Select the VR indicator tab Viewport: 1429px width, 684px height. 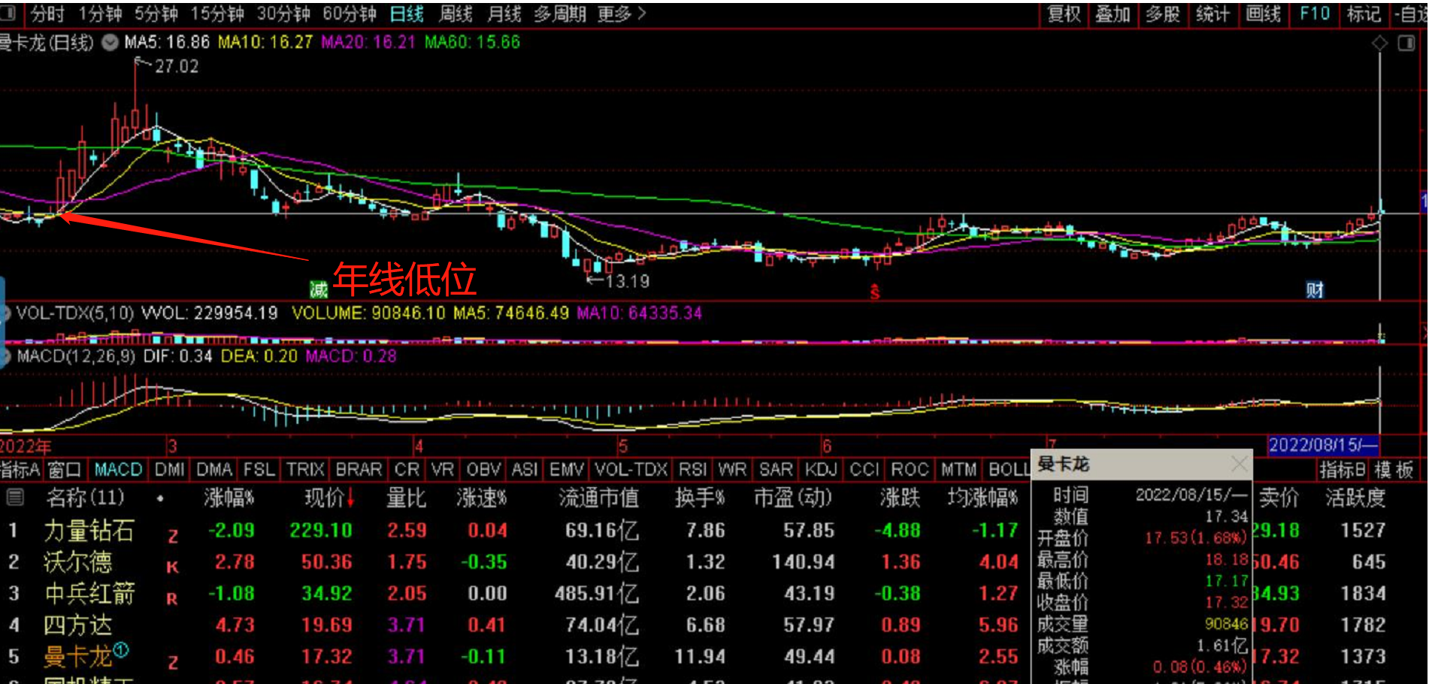coord(442,470)
